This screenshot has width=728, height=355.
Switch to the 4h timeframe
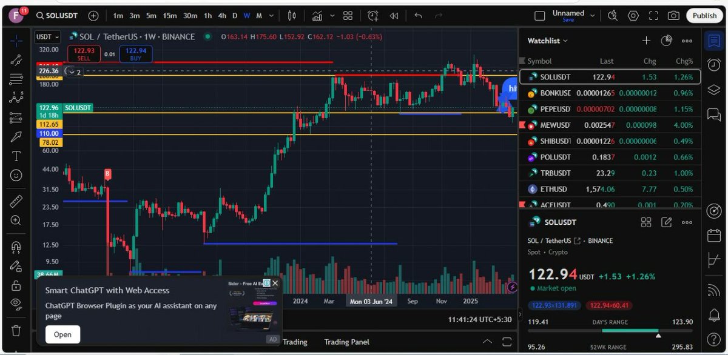point(222,16)
